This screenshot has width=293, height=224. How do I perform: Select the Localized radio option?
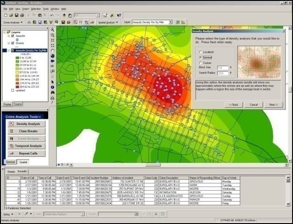(x=200, y=52)
